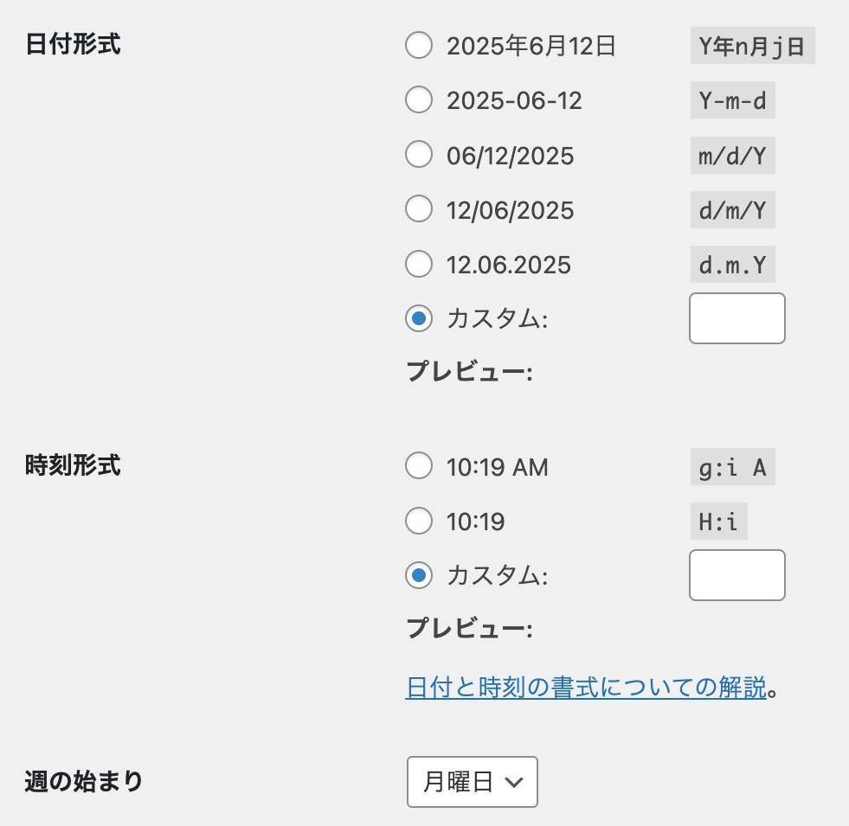Image resolution: width=849 pixels, height=826 pixels.
Task: Select the 06/12/2025 date format radio button
Action: [419, 155]
